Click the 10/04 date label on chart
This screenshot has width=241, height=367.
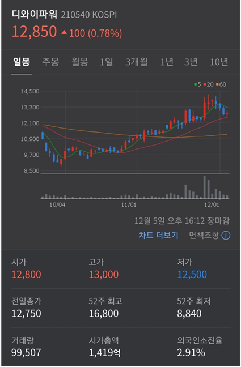click(57, 205)
